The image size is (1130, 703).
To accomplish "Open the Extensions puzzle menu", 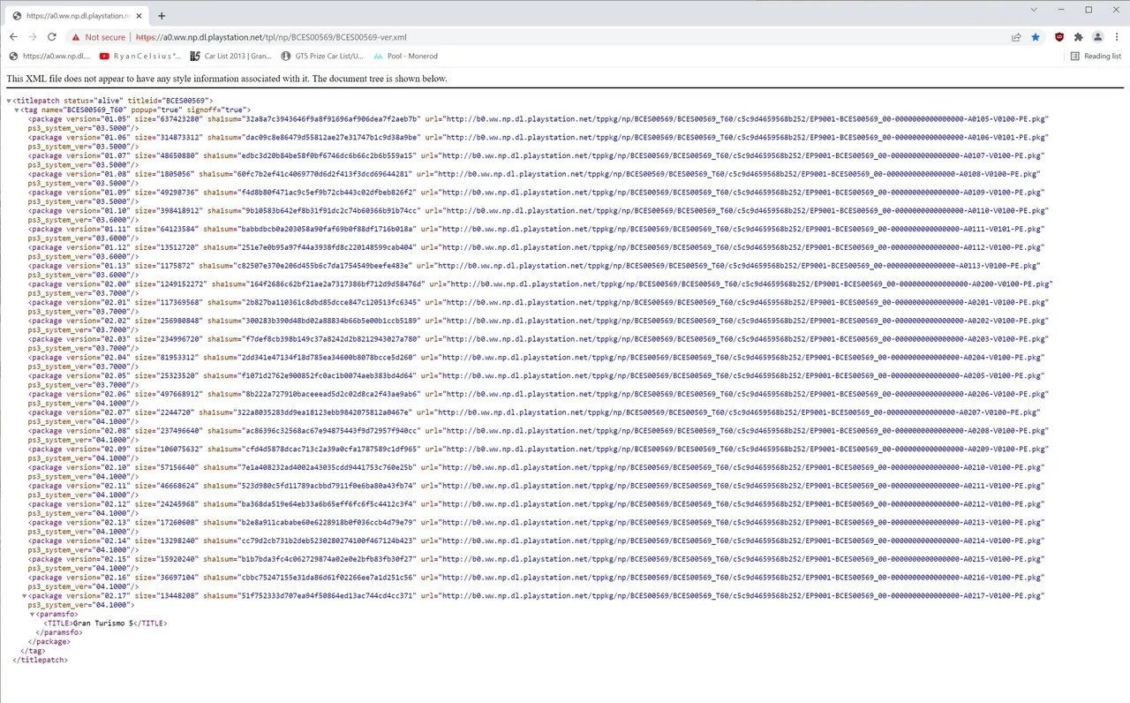I will pyautogui.click(x=1079, y=37).
